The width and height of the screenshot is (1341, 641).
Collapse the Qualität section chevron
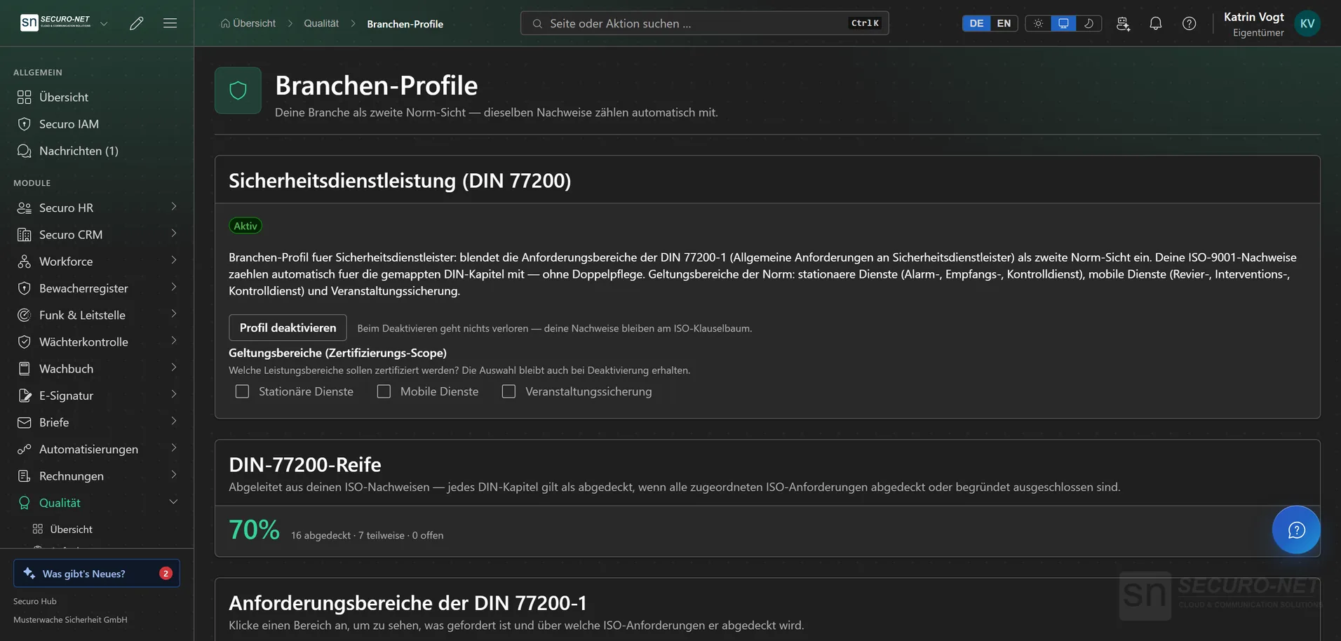173,502
